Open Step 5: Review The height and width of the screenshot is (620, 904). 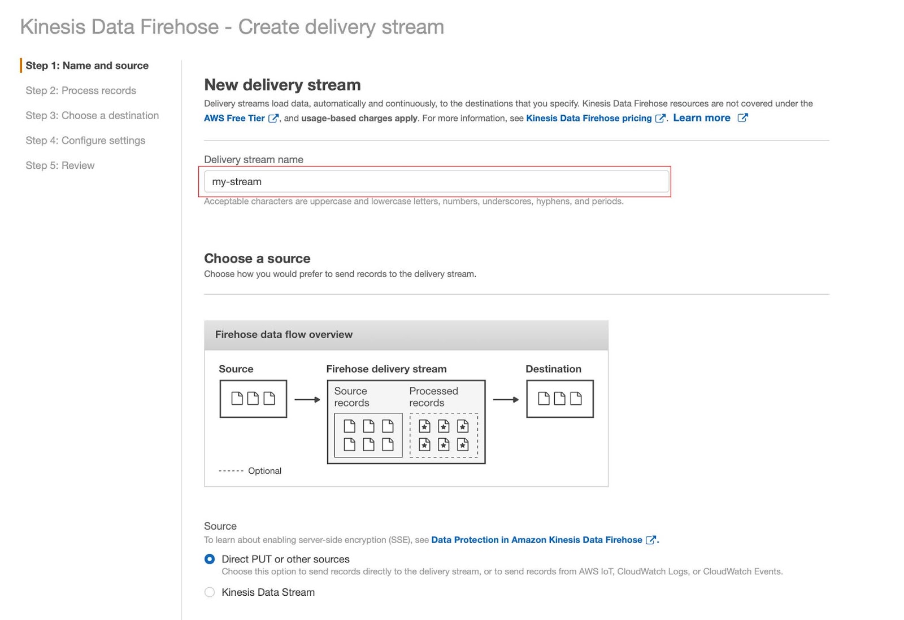tap(60, 165)
